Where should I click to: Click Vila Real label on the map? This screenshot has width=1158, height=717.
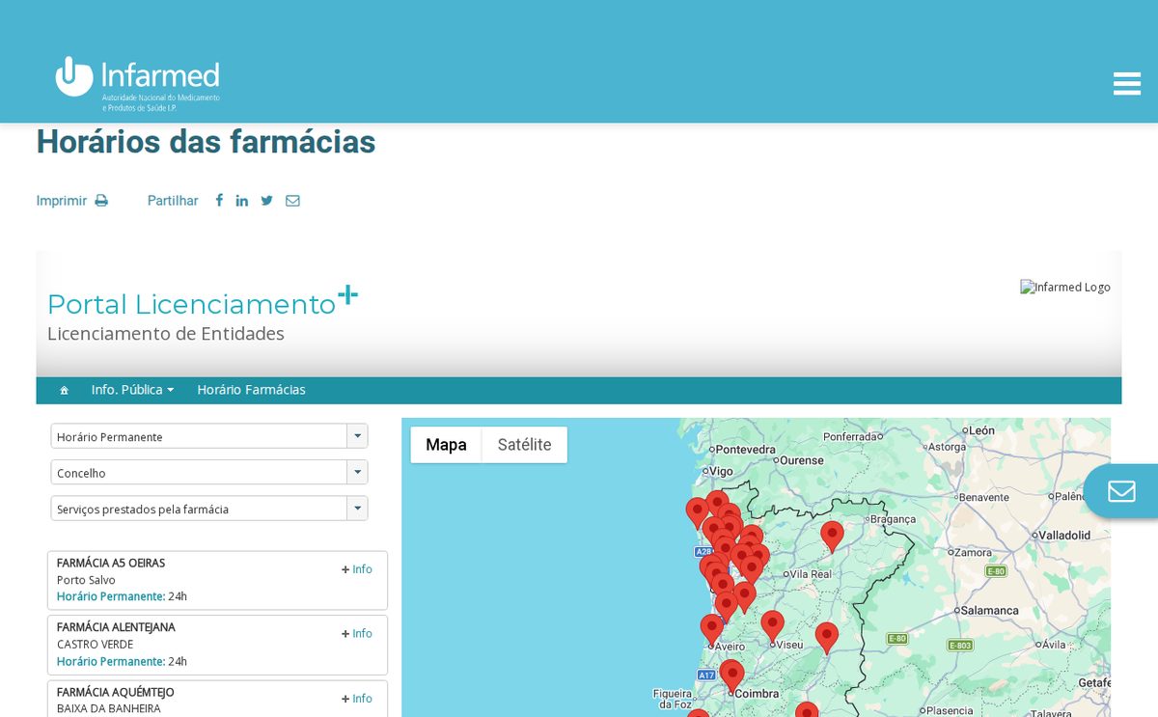(811, 574)
